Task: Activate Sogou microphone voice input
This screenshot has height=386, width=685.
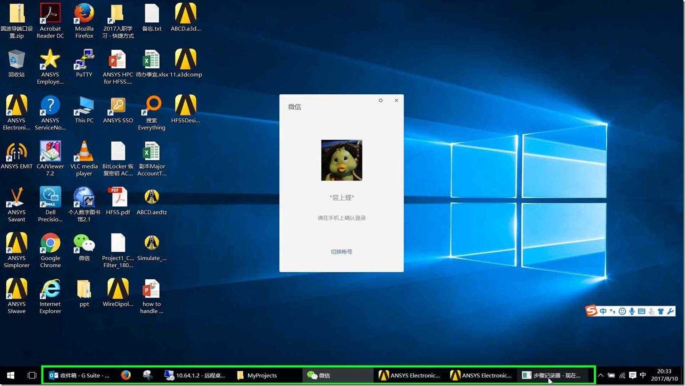Action: (632, 311)
